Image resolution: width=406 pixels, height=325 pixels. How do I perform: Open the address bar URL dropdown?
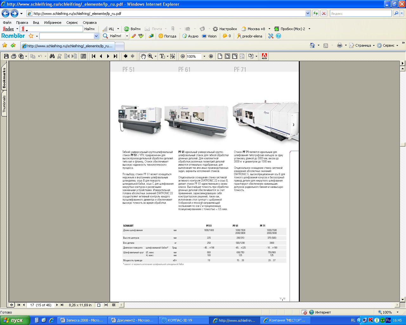click(x=308, y=13)
